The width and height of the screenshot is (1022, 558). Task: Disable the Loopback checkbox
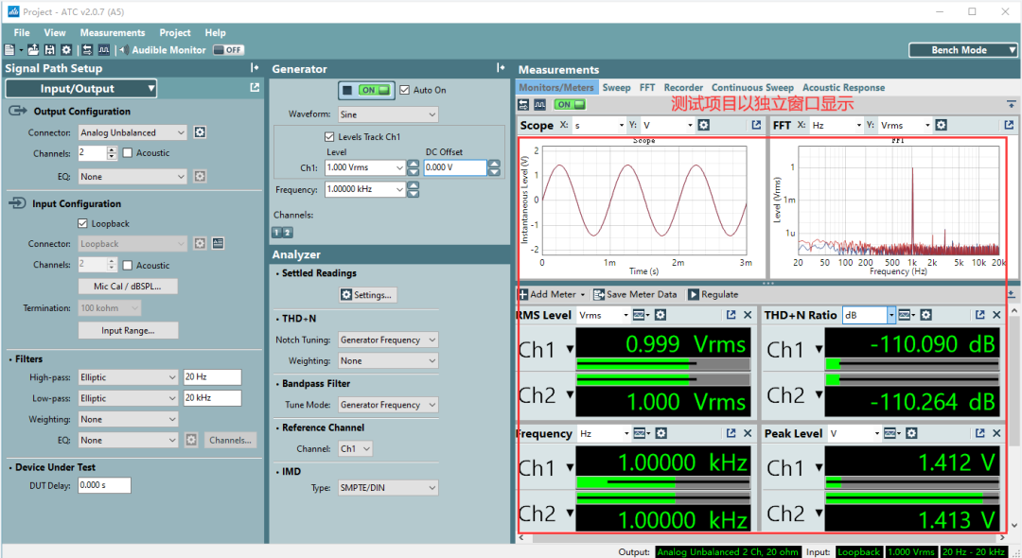(x=83, y=224)
